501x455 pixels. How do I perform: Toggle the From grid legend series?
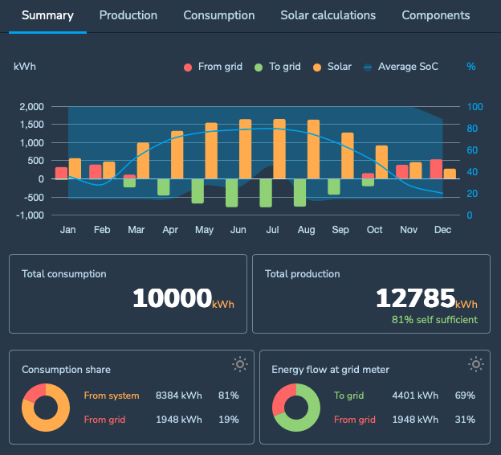pyautogui.click(x=214, y=67)
